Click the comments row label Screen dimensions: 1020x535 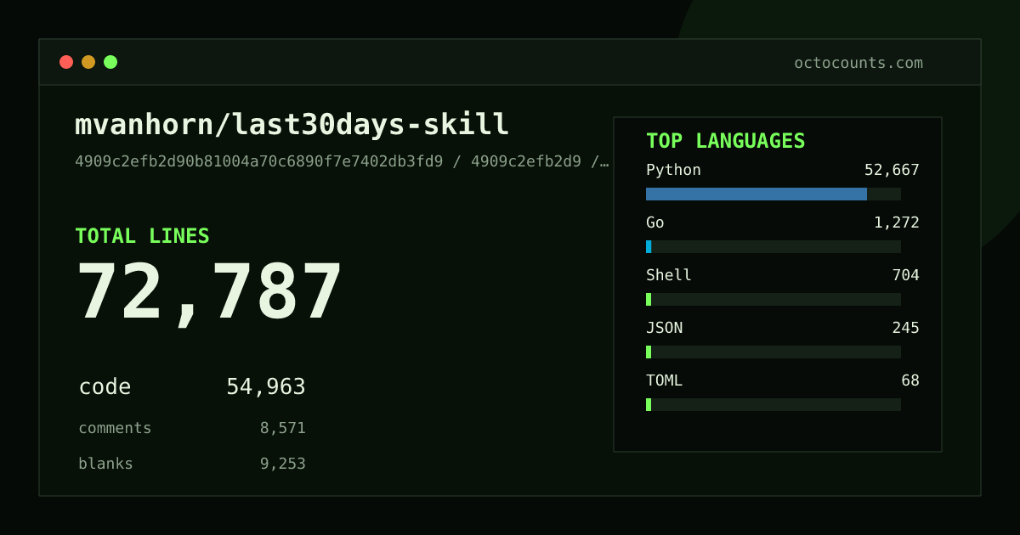pos(115,428)
